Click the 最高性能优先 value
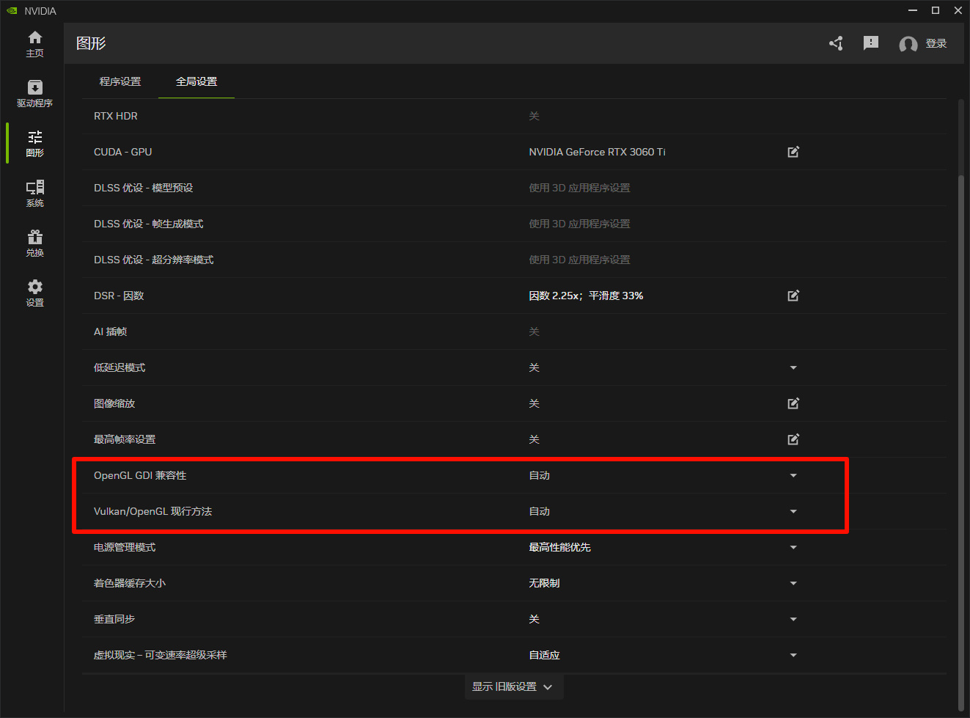The width and height of the screenshot is (970, 718). [x=560, y=547]
